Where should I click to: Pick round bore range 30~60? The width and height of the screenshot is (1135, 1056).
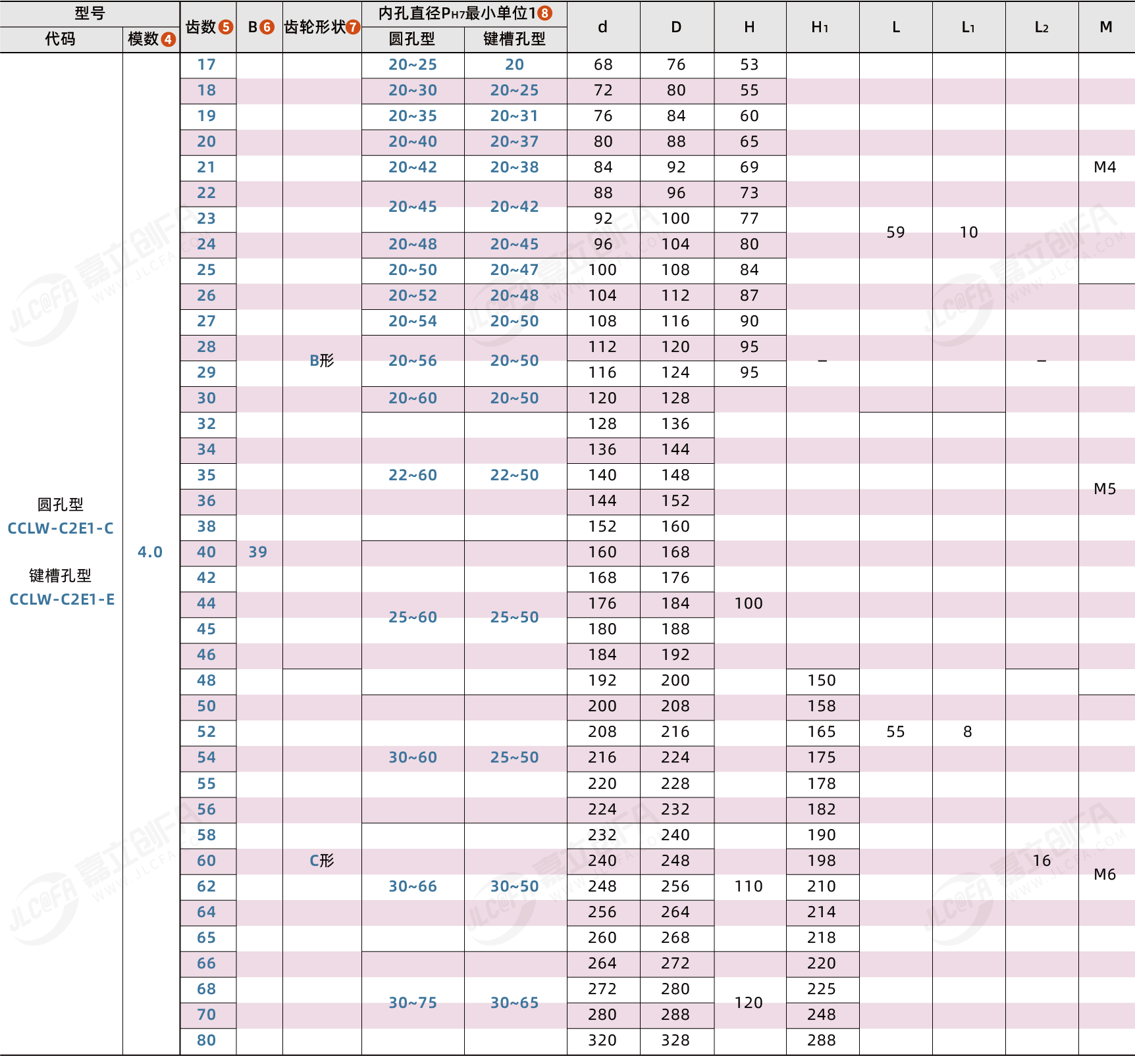(413, 757)
